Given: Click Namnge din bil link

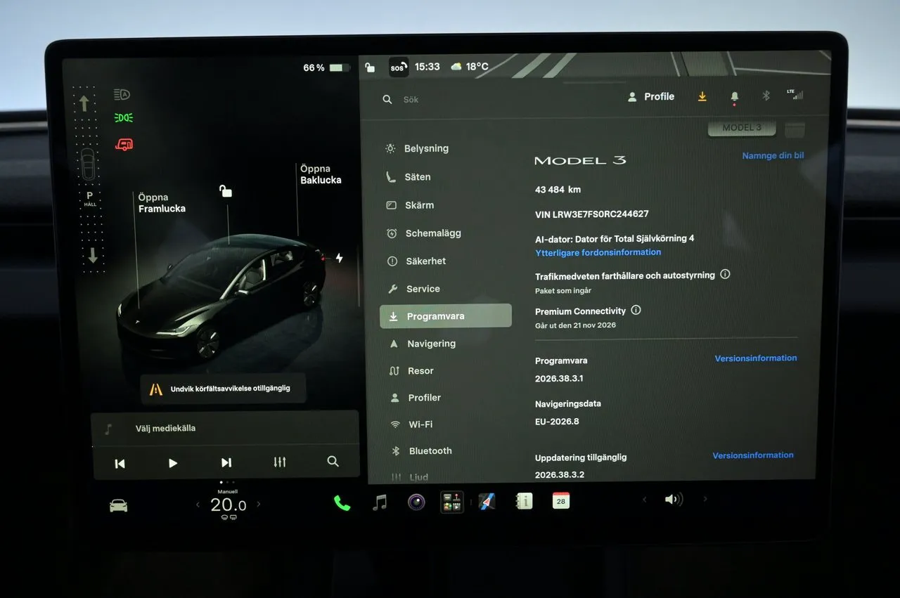Looking at the screenshot, I should coord(773,155).
